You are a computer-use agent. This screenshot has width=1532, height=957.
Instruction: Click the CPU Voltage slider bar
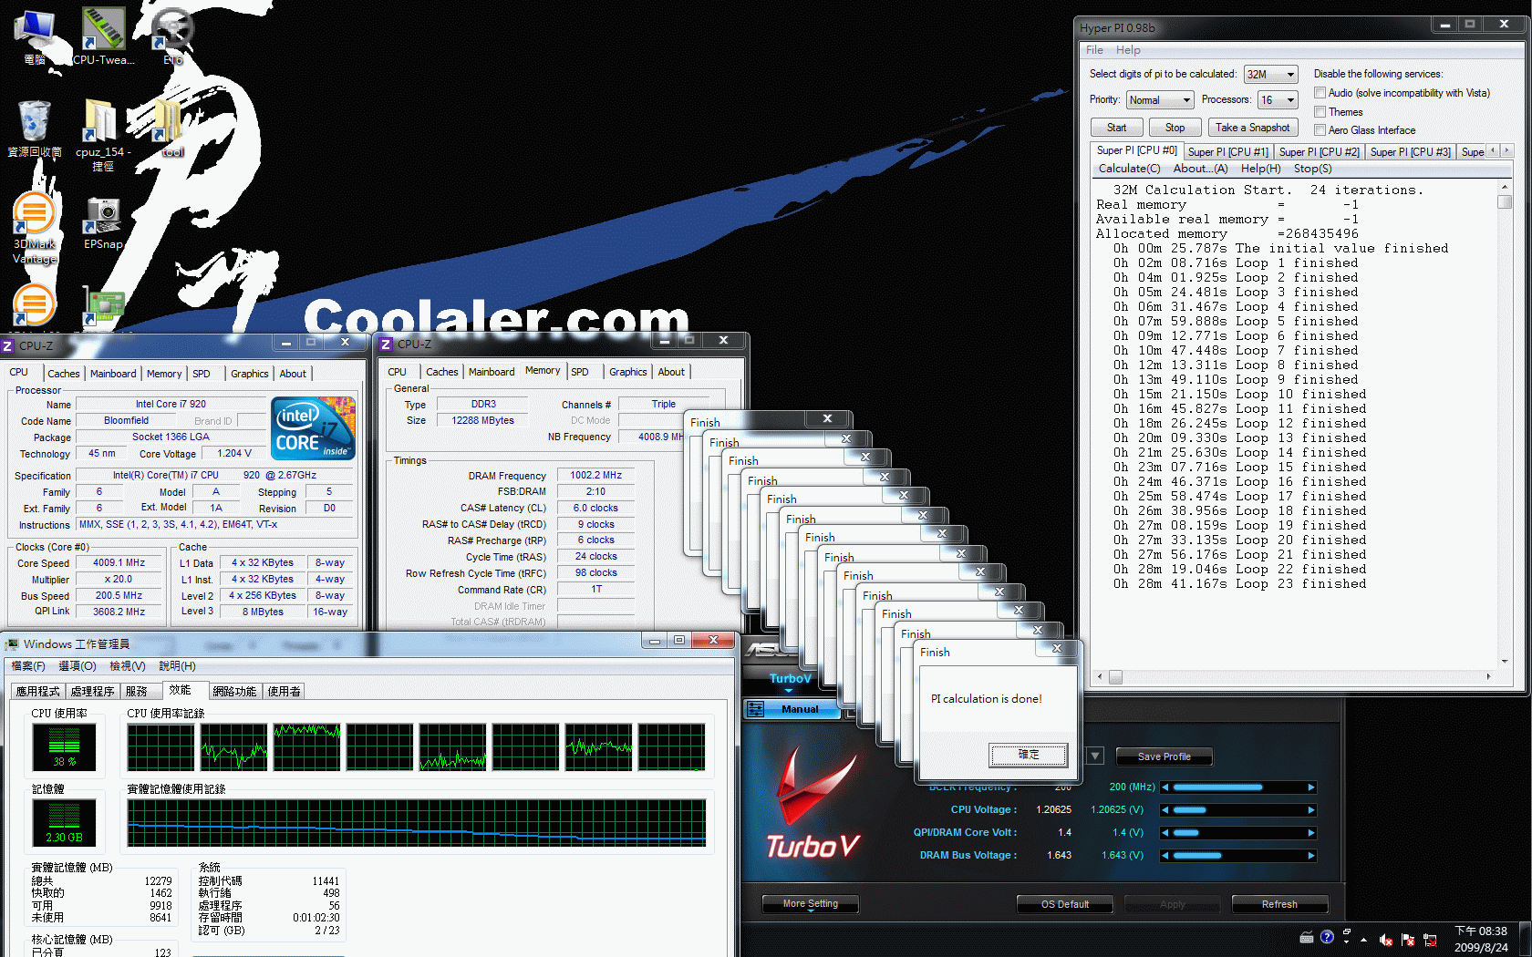(x=1238, y=810)
